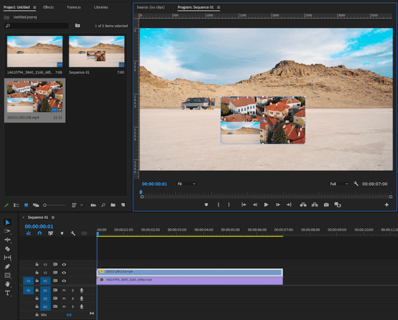Viewport: 398px width, 320px height.
Task: Switch to the Frame.io tab
Action: pos(74,7)
